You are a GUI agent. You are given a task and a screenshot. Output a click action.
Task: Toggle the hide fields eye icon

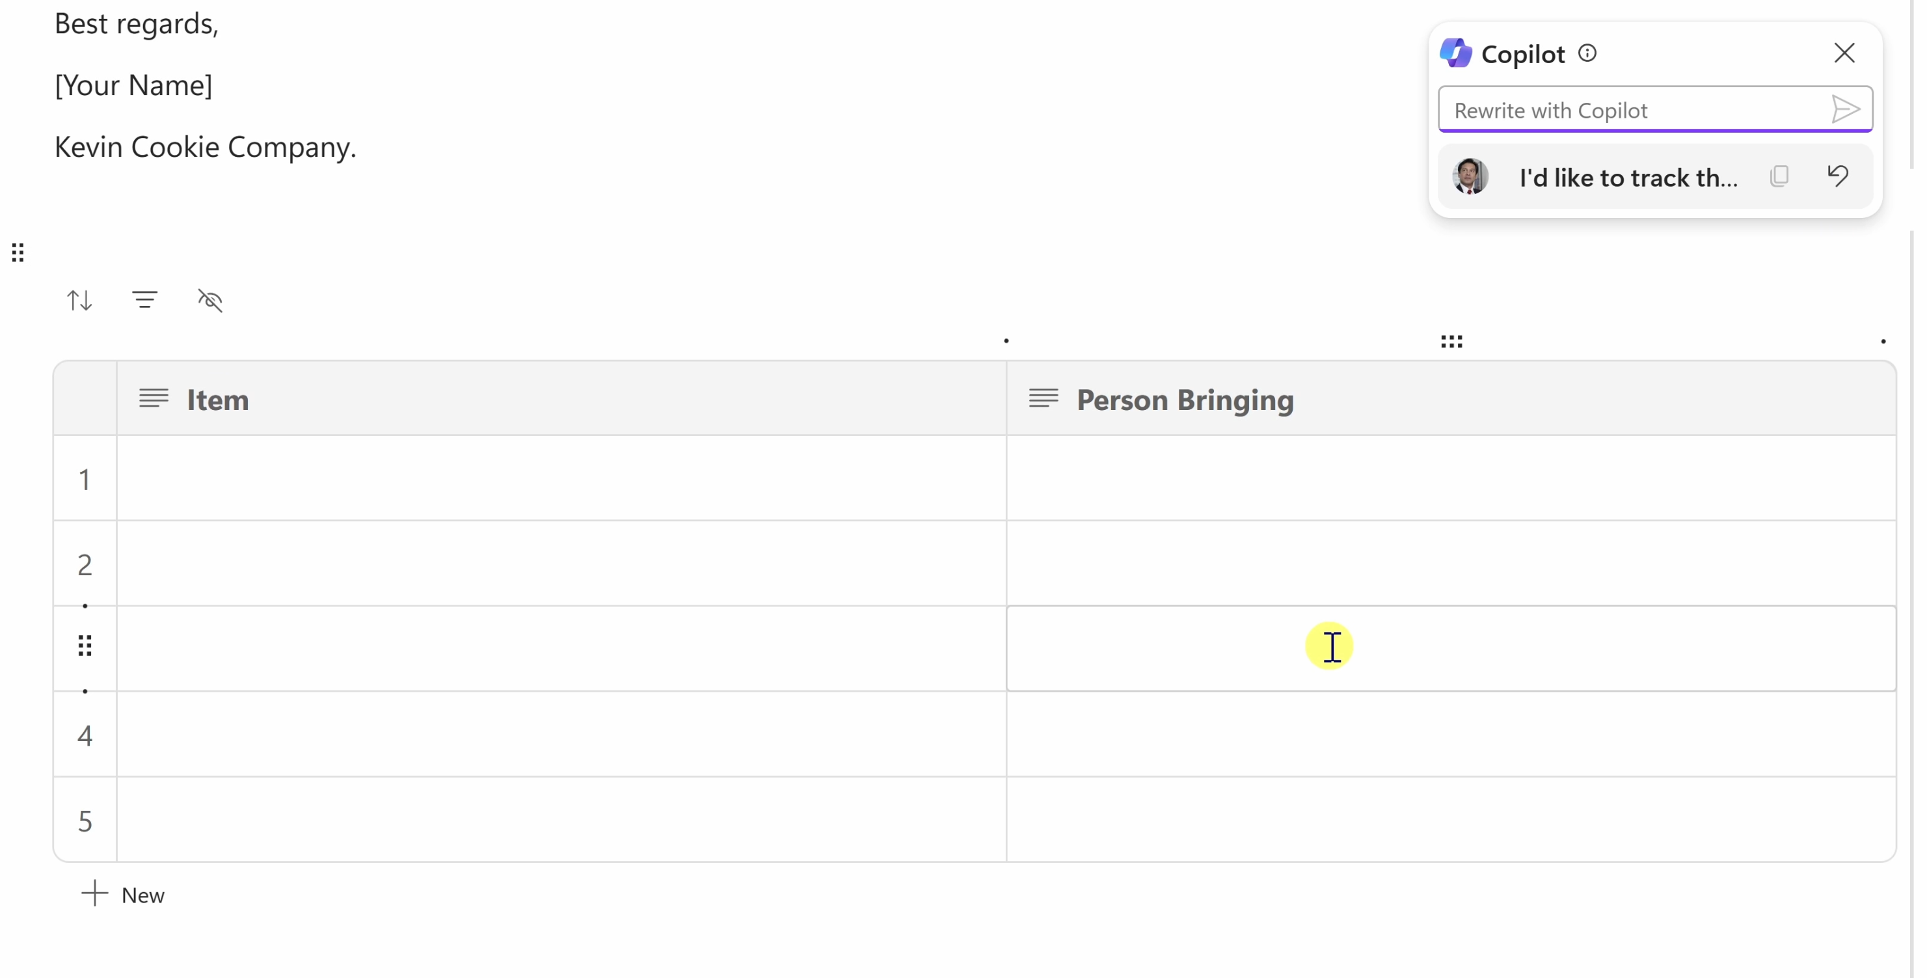(210, 300)
